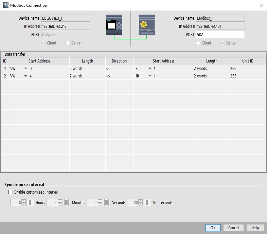267x234 pixels.
Task: Click the Direction column header
Action: pos(119,61)
